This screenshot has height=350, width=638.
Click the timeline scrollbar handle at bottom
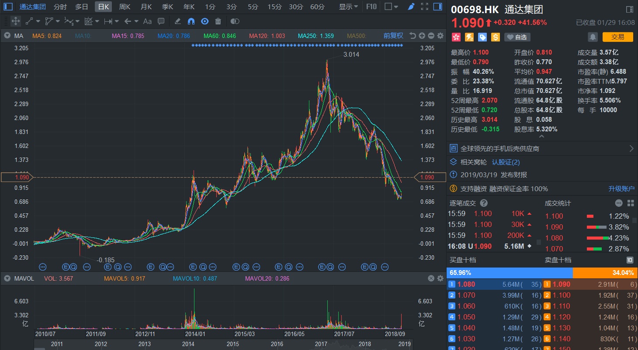pos(40,348)
